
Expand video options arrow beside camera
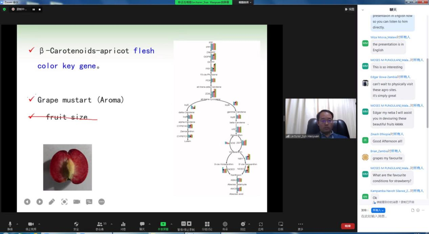click(39, 224)
